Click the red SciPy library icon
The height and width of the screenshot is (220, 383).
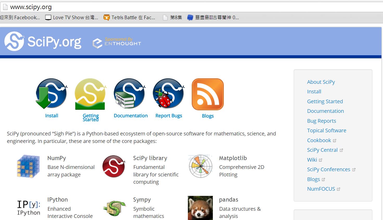[114, 166]
